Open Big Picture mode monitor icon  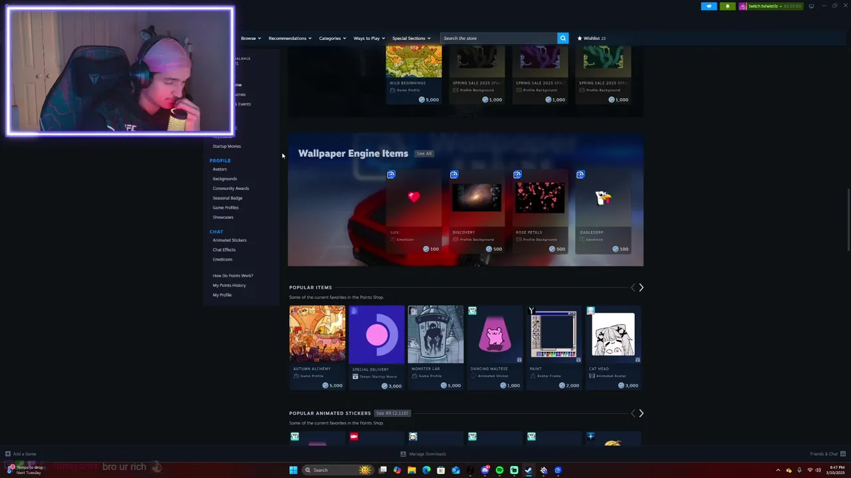point(811,6)
